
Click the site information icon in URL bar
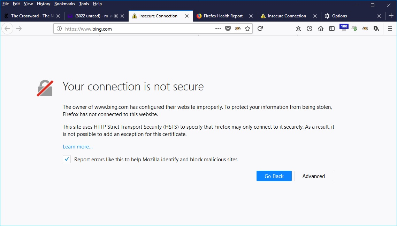pos(59,29)
